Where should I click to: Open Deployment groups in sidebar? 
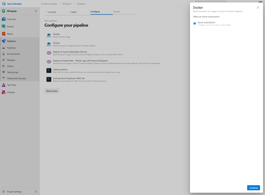pyautogui.click(x=17, y=78)
